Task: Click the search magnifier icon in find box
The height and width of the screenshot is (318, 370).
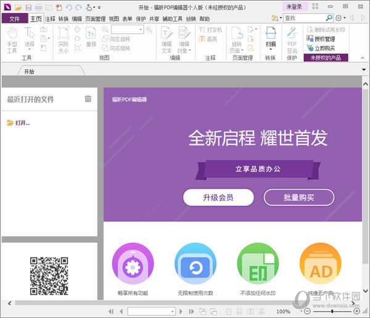Action: (x=329, y=18)
